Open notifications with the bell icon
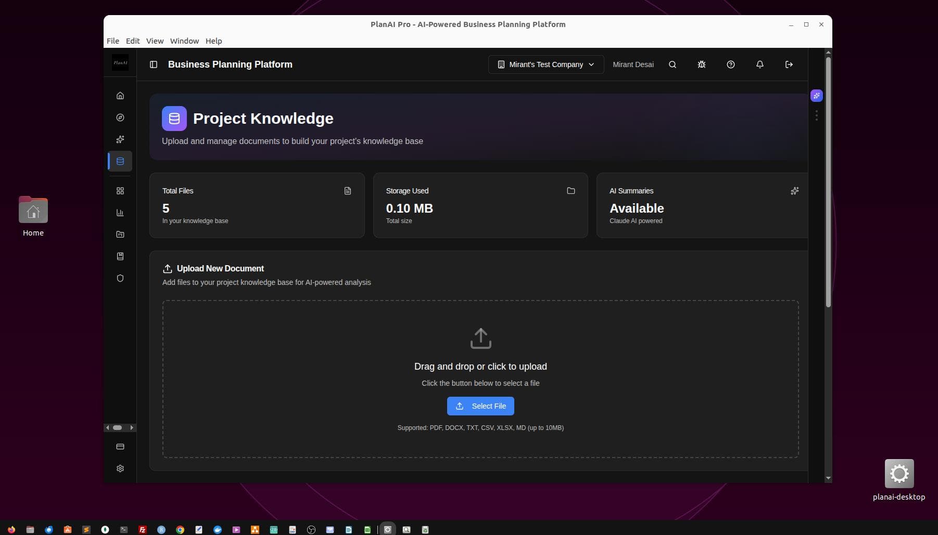The height and width of the screenshot is (535, 938). tap(759, 64)
